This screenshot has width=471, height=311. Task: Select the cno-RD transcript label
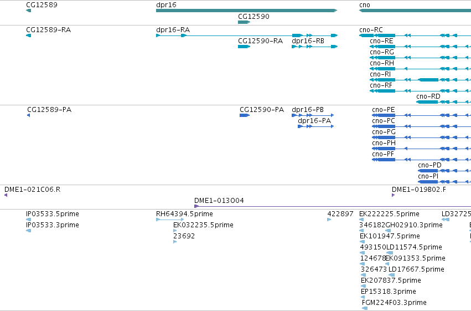428,96
